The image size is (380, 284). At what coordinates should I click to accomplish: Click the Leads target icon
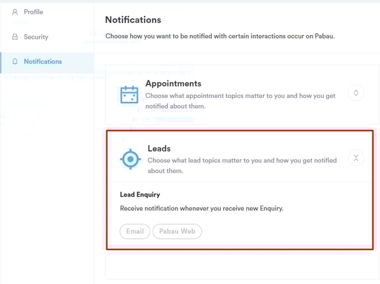[x=130, y=159]
